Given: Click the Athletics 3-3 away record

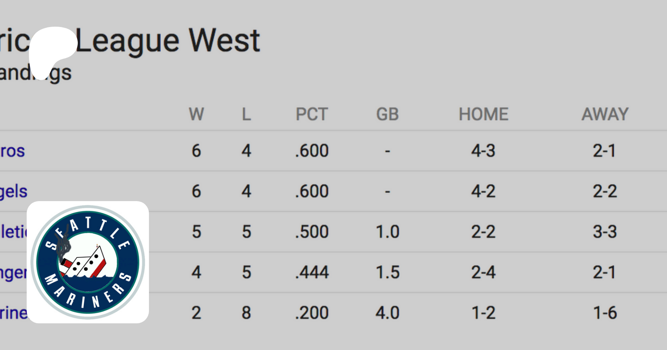Looking at the screenshot, I should pos(605,232).
